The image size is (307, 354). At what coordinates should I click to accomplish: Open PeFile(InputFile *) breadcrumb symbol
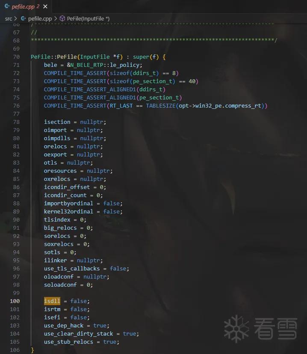88,19
